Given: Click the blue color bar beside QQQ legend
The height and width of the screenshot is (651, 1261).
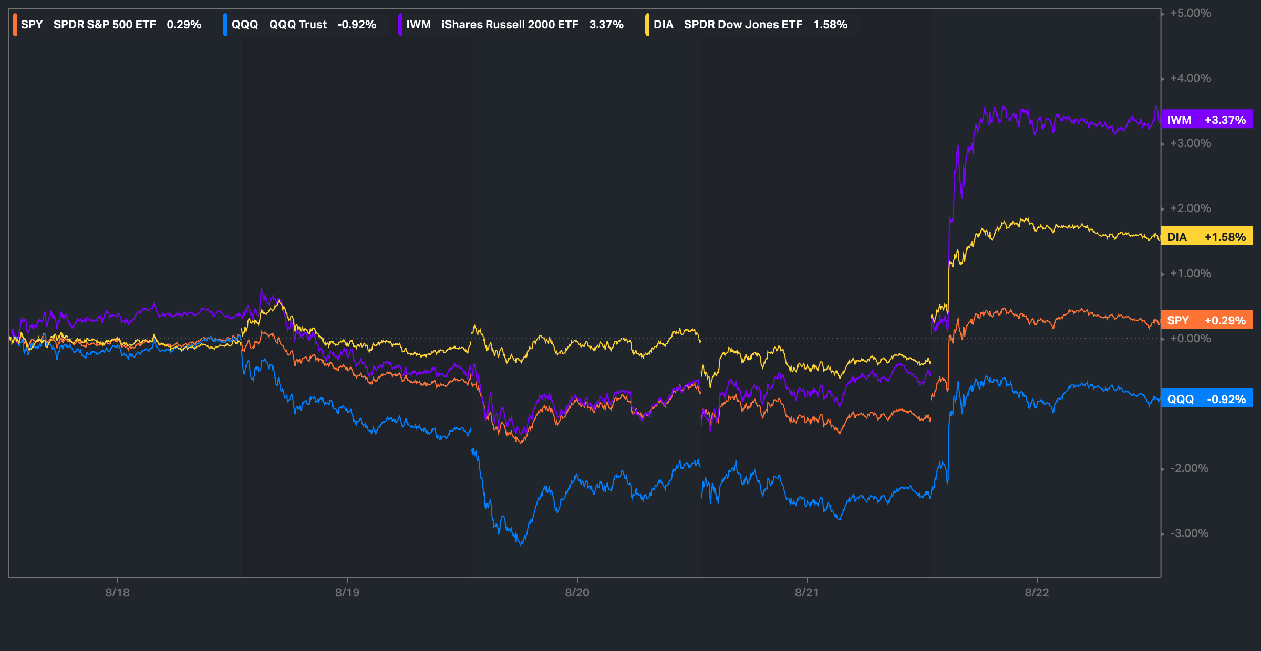Looking at the screenshot, I should (x=225, y=25).
